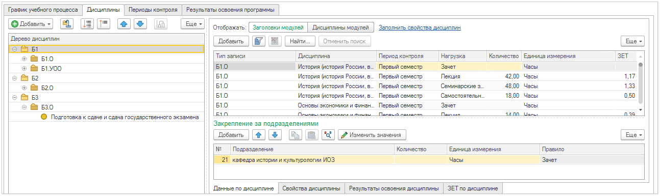The image size is (660, 196).
Task: Click the filter settings icon beside Добавить
Action: tap(259, 41)
